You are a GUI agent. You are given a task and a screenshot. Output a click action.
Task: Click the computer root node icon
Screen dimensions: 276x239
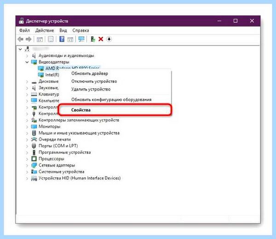point(27,49)
